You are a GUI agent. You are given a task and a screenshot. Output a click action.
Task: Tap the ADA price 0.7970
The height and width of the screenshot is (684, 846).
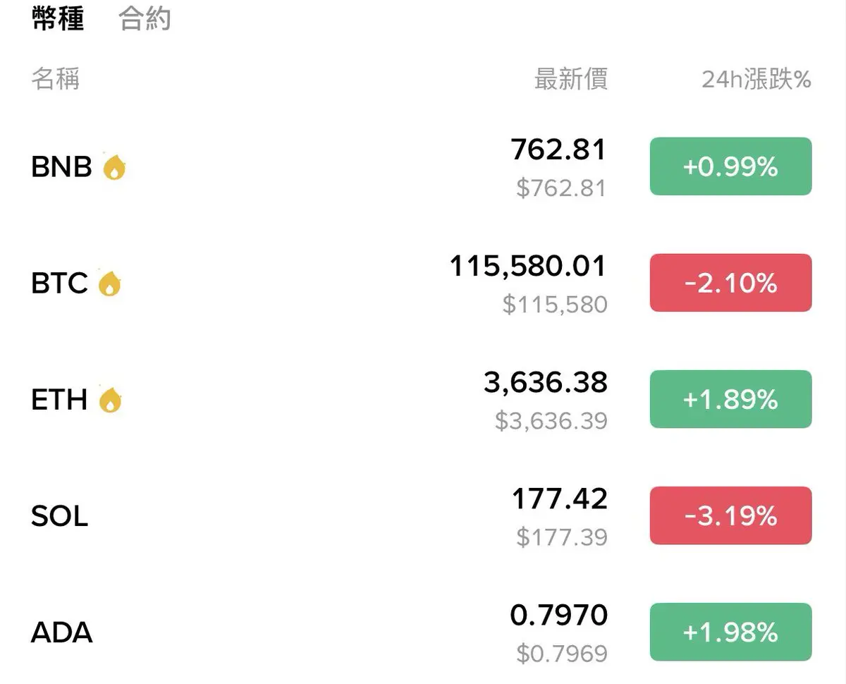(559, 615)
